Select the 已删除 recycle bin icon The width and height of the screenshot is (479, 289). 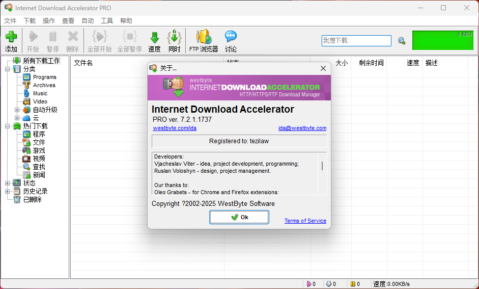pos(17,199)
